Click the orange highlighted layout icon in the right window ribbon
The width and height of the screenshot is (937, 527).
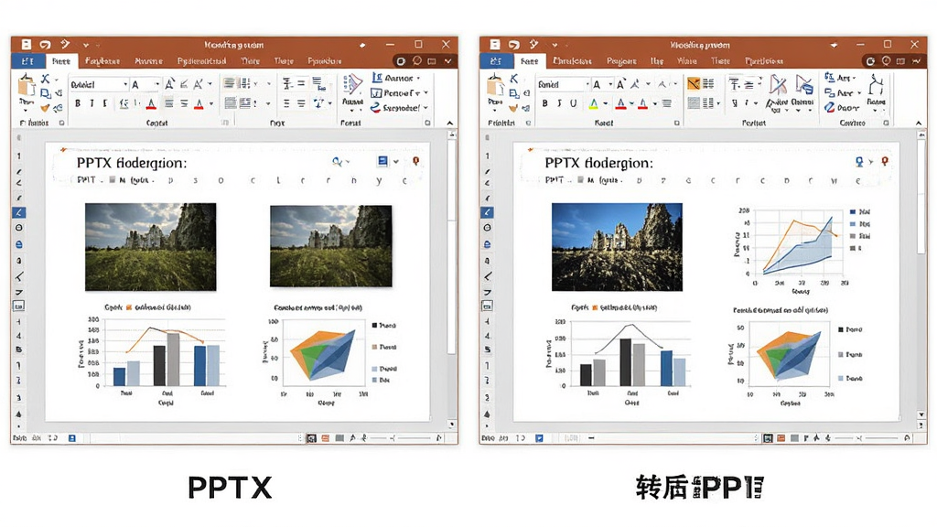pyautogui.click(x=694, y=83)
